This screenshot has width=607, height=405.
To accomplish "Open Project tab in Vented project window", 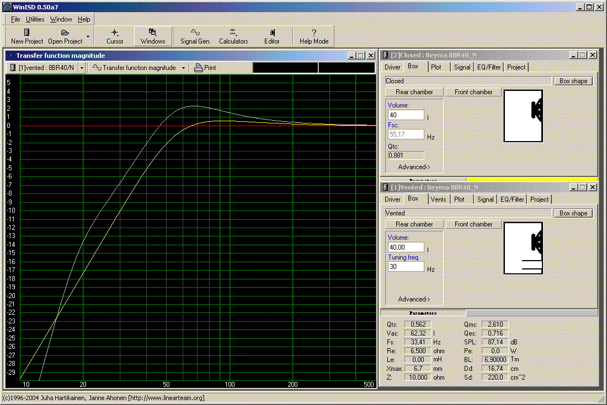I will click(x=539, y=199).
